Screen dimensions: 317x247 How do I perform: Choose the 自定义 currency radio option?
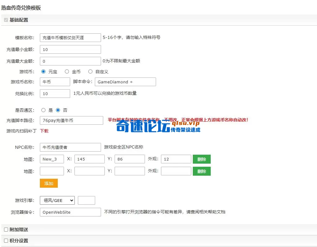coord(90,72)
